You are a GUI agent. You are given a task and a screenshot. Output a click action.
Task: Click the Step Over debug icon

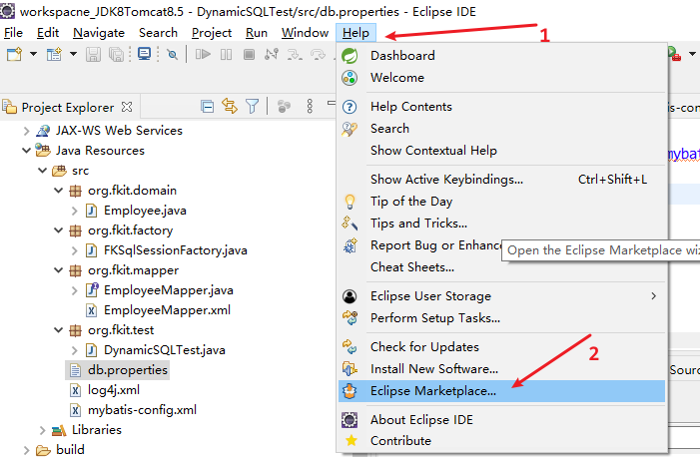318,55
